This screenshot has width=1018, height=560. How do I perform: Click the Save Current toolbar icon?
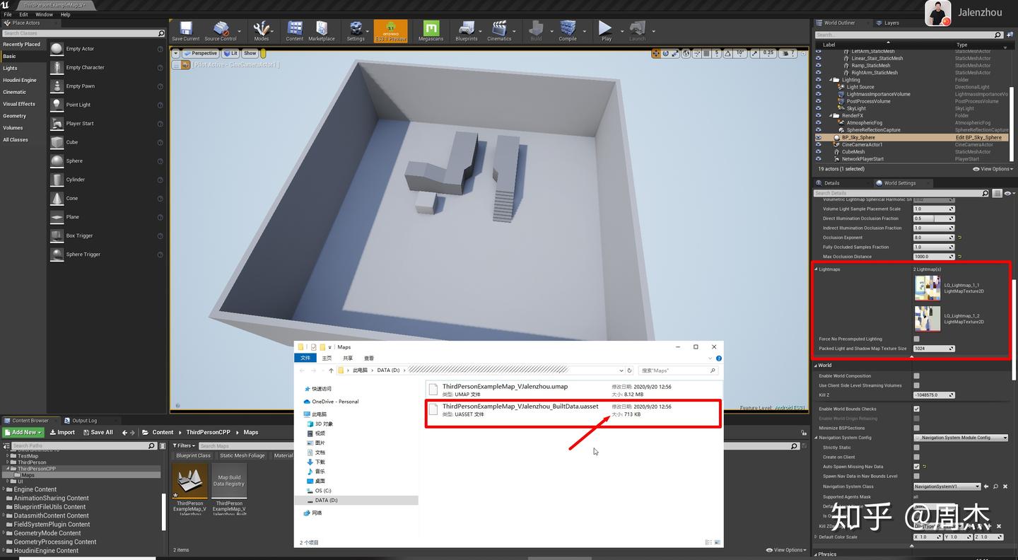(186, 30)
